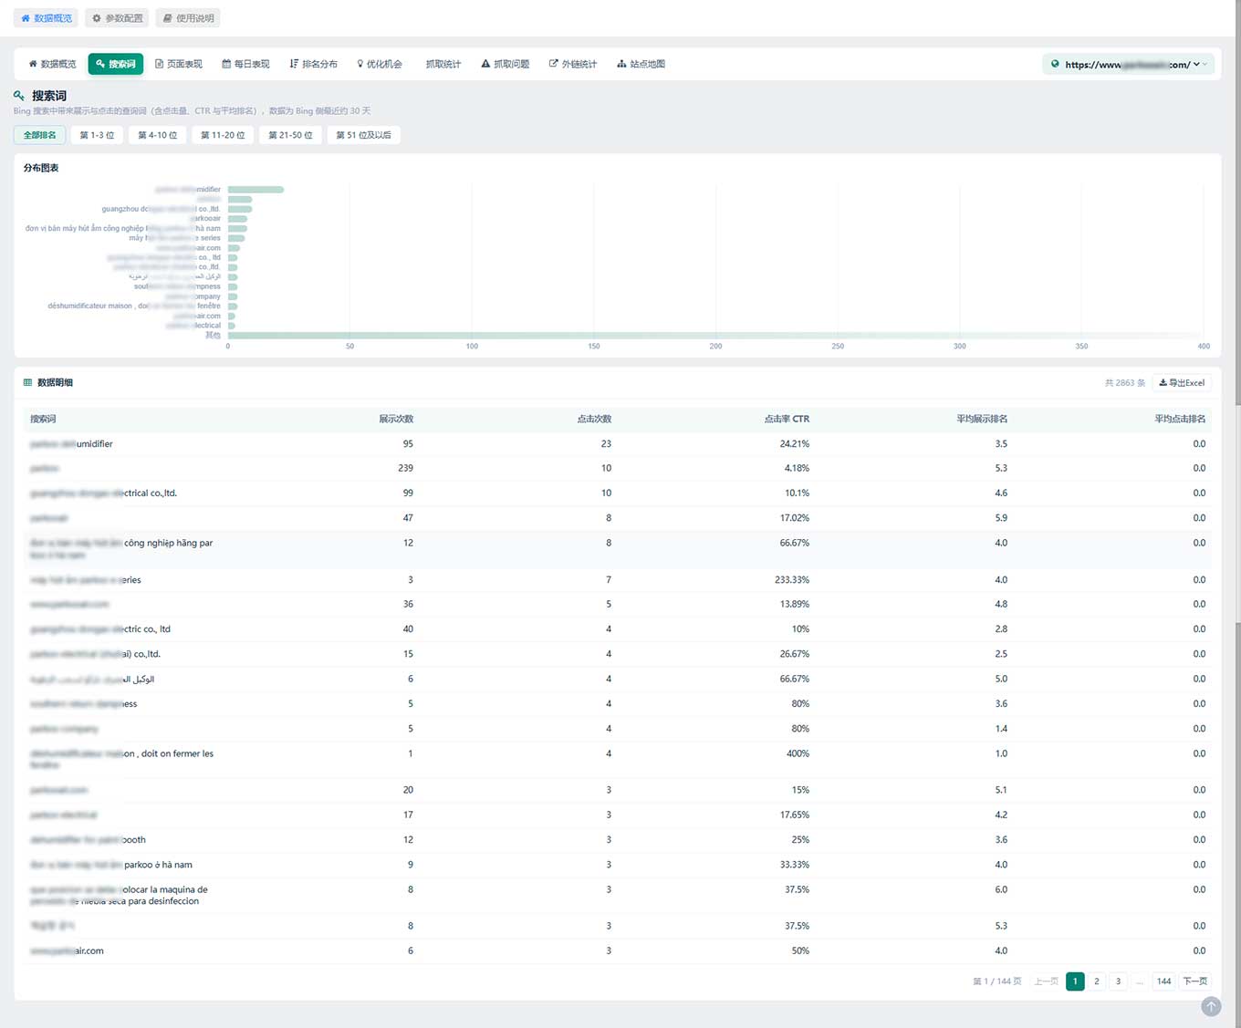1241x1028 pixels.
Task: Click the book icon beside 使用说明
Action: click(168, 18)
